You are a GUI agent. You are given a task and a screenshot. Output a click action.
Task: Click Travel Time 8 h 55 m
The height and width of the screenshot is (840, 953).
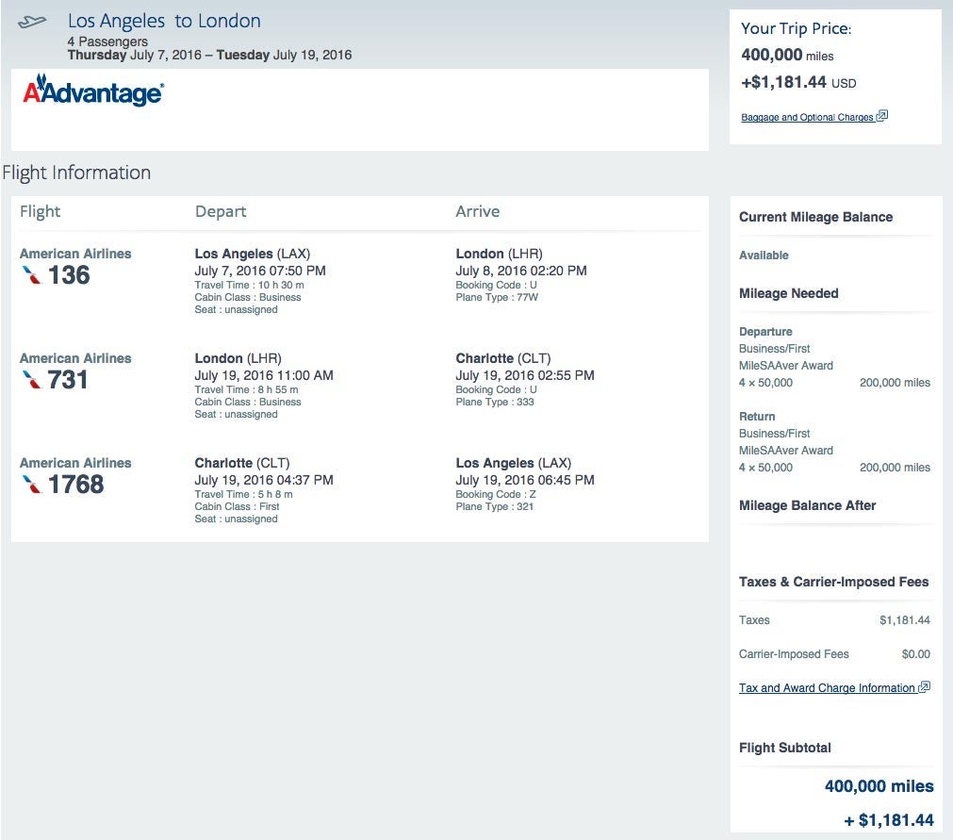pyautogui.click(x=246, y=389)
